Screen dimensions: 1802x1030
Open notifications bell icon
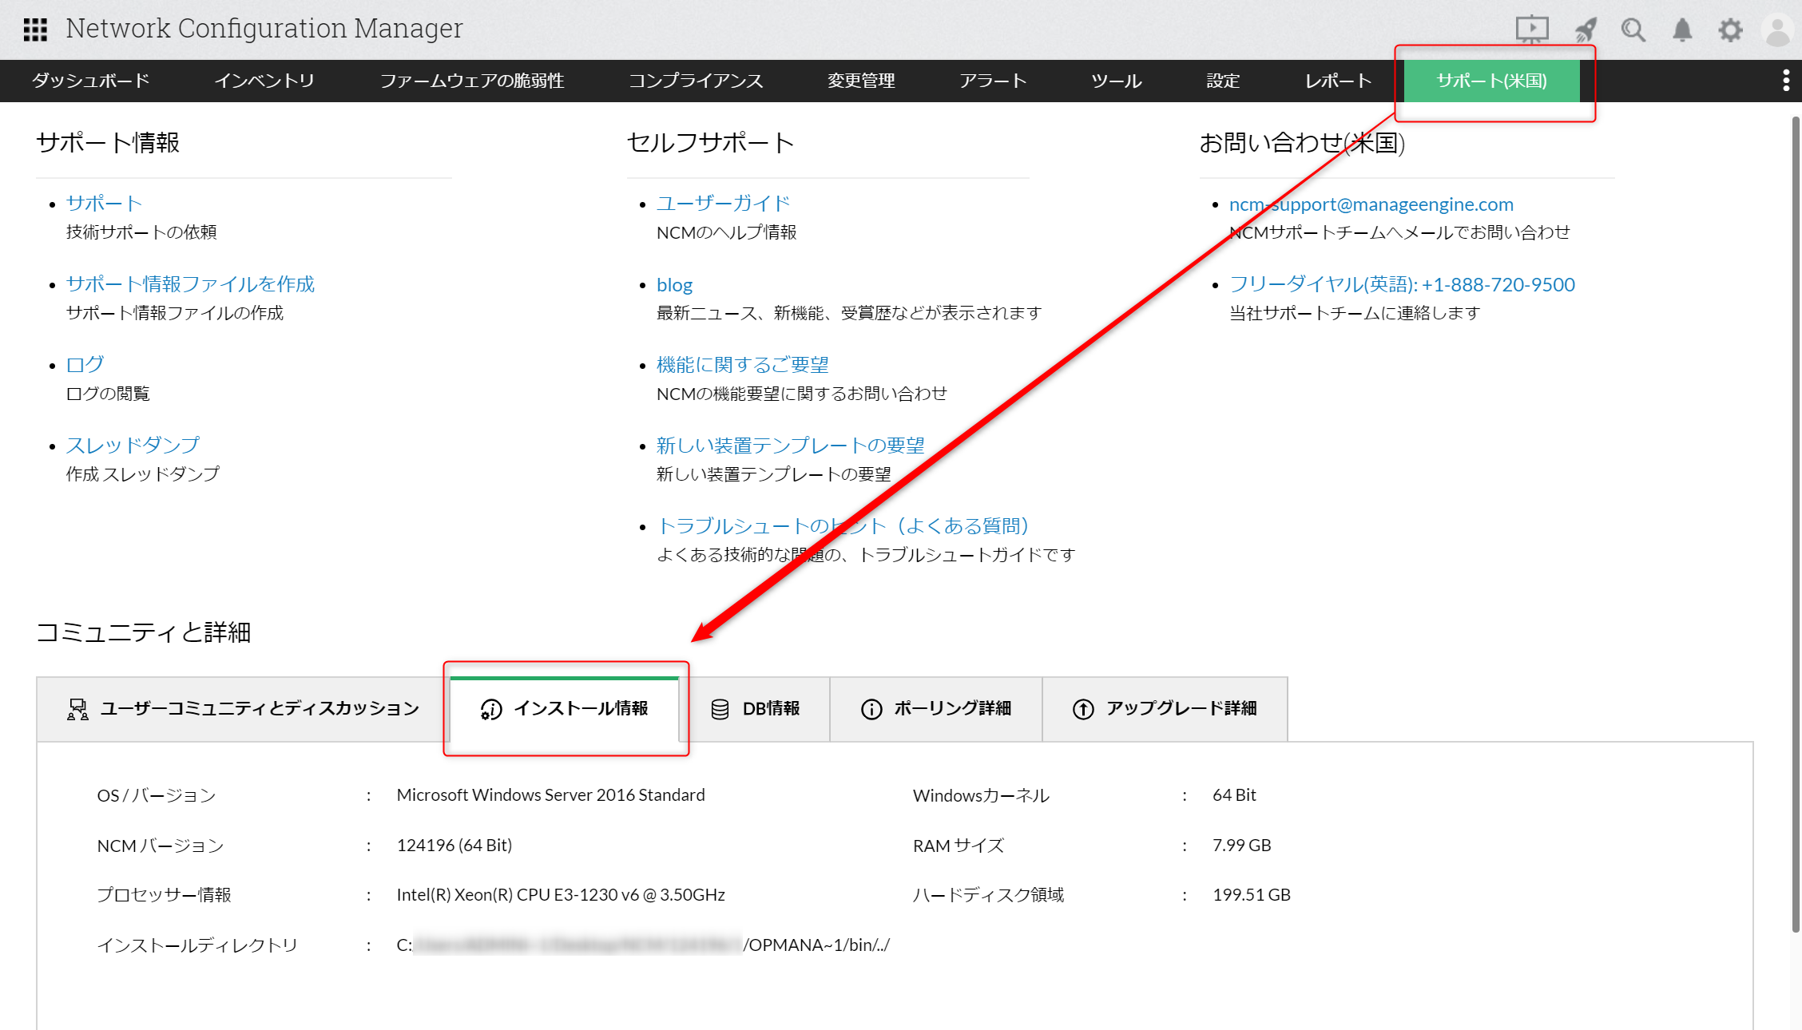(1682, 30)
